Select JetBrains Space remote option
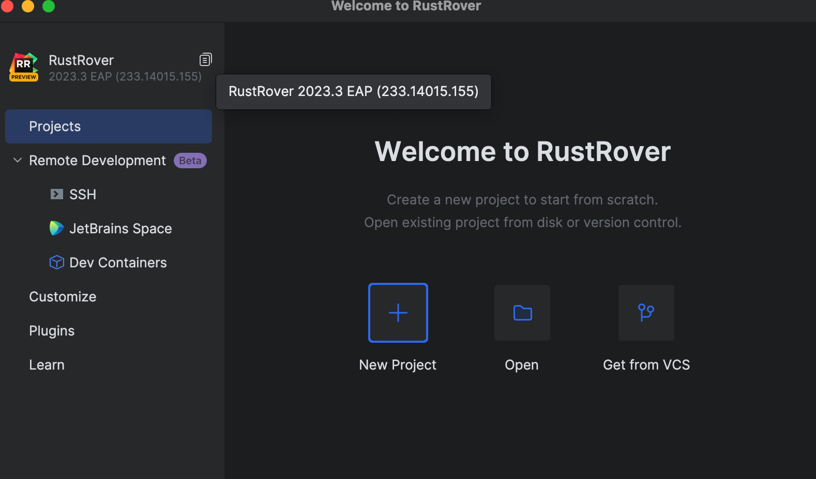The width and height of the screenshot is (816, 479). point(120,229)
